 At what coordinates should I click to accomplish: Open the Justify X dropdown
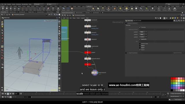143,32
